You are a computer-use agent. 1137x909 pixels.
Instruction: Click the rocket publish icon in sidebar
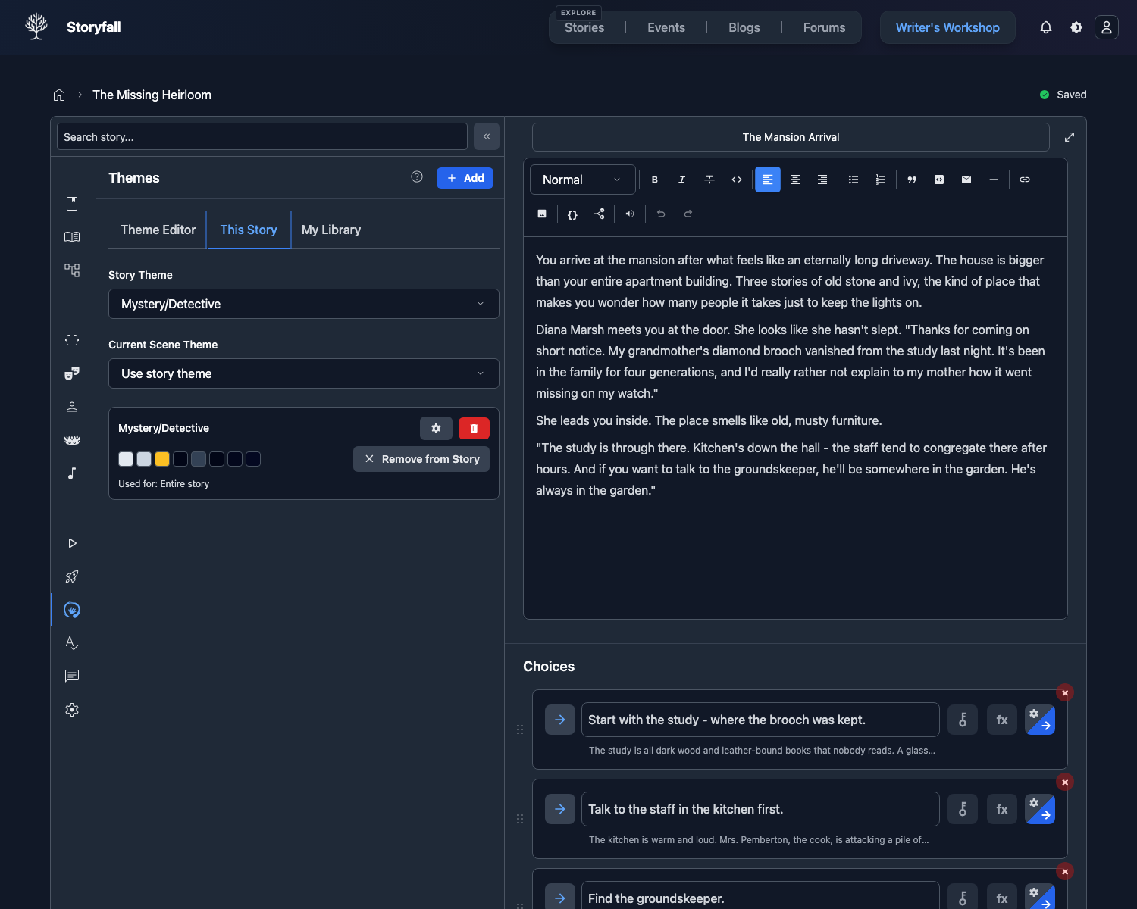72,576
